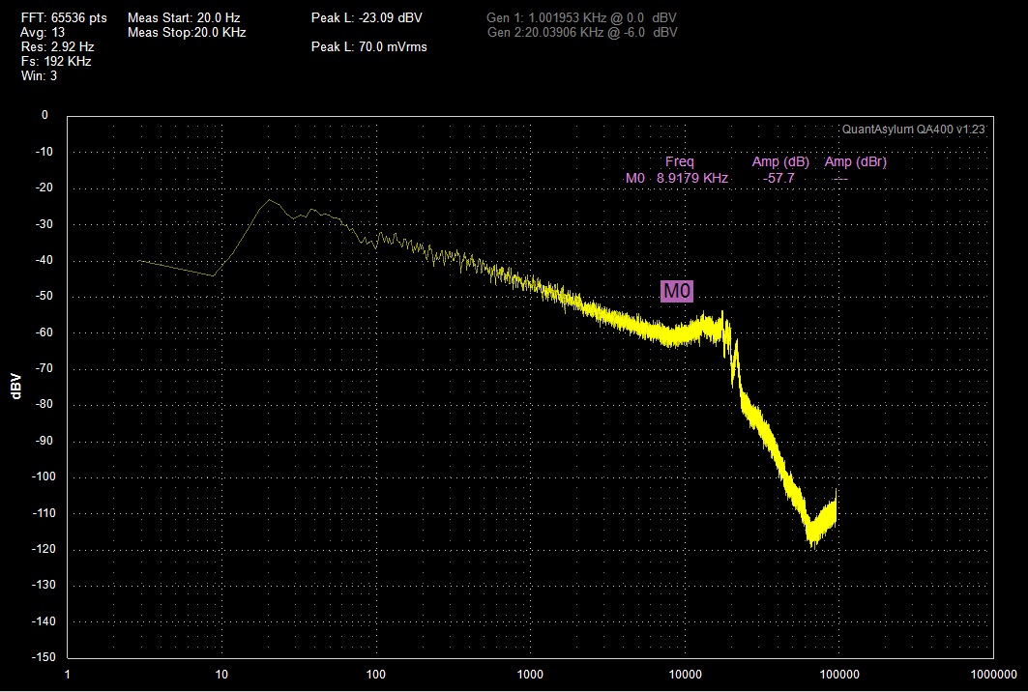Click the Avg: 13 value
Screen dimensions: 1028x692
point(43,32)
